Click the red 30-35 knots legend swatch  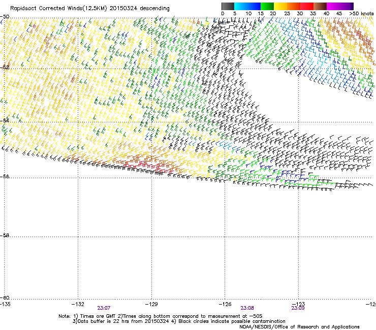pyautogui.click(x=307, y=6)
